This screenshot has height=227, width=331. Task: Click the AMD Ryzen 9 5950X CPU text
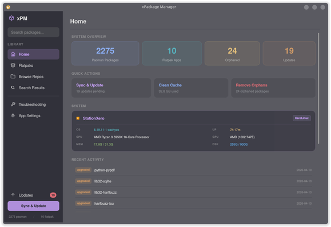pos(121,137)
